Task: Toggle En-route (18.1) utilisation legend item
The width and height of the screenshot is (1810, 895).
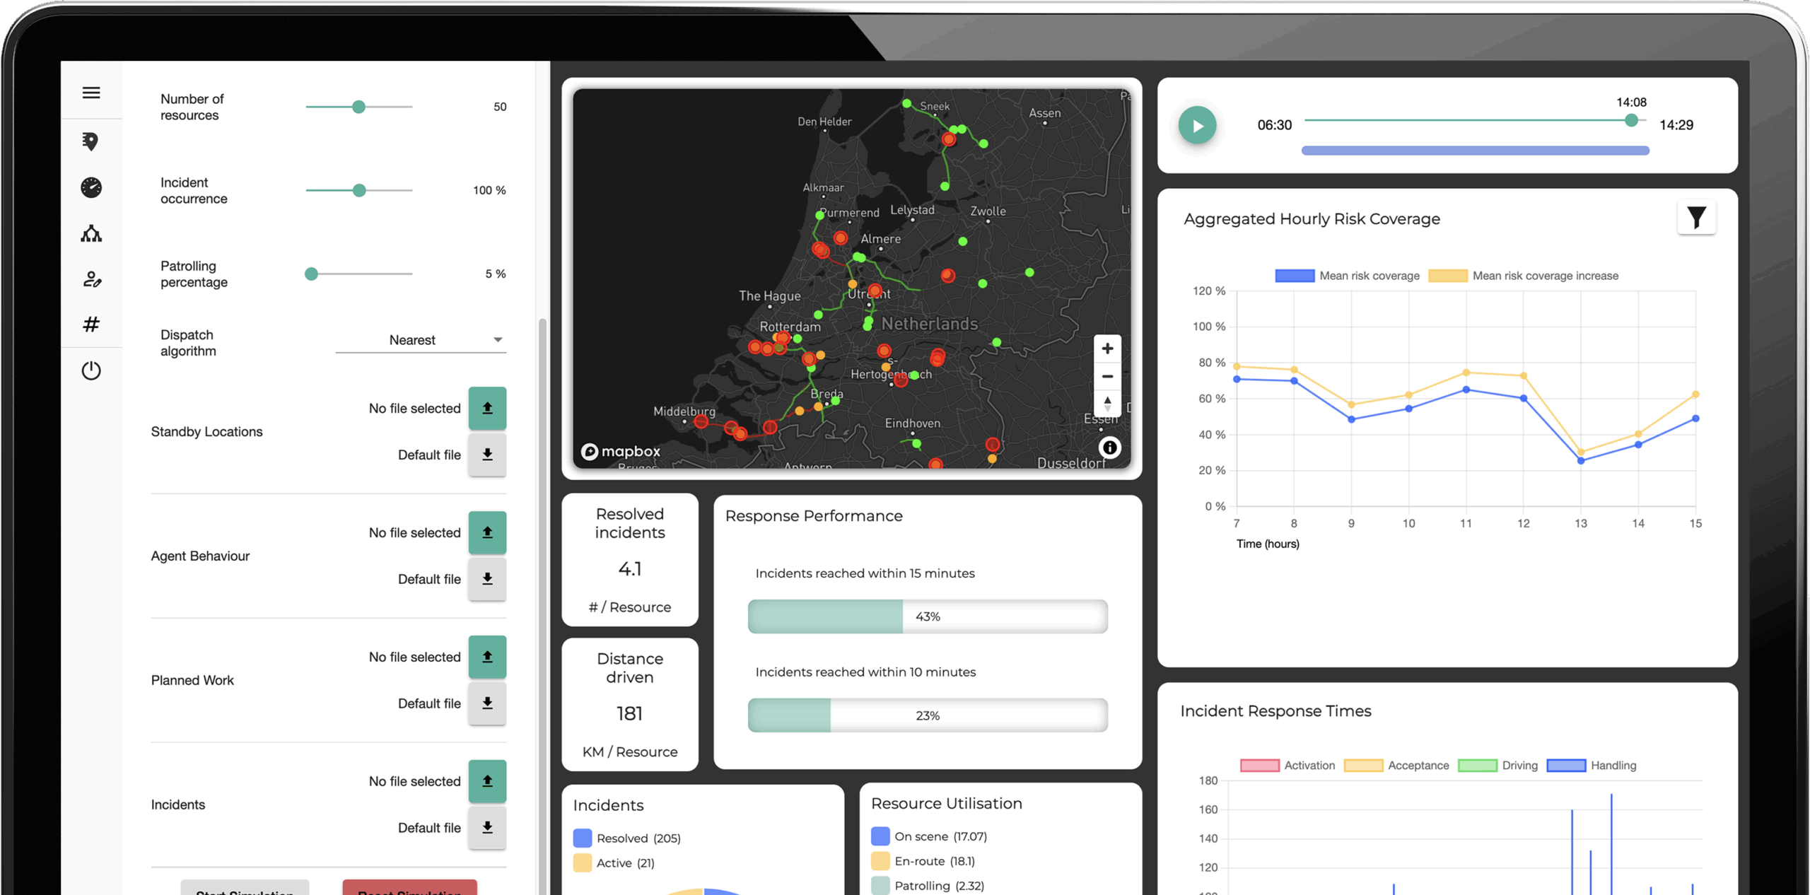Action: [x=923, y=861]
